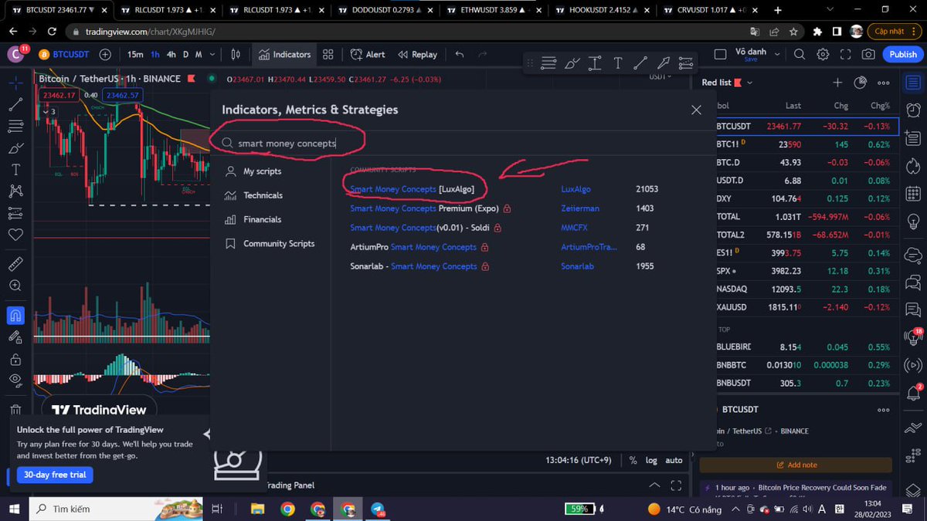Viewport: 927px width, 521px height.
Task: Open the candlestick chart type selector
Action: [236, 54]
